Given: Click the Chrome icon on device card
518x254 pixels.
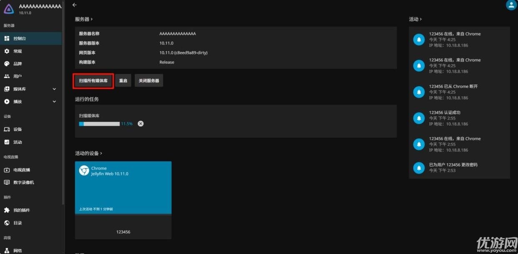Looking at the screenshot, I should click(84, 170).
